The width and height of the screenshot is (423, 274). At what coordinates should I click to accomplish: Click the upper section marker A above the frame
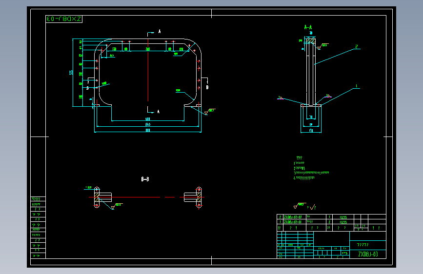pyautogui.click(x=160, y=32)
